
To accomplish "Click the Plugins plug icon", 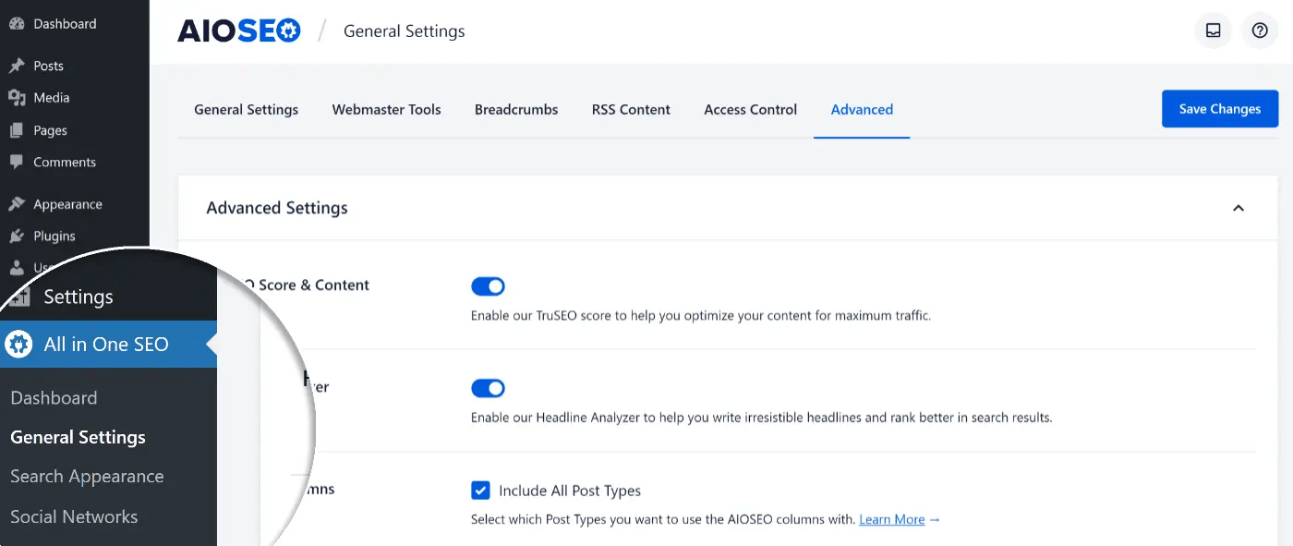I will pos(17,236).
